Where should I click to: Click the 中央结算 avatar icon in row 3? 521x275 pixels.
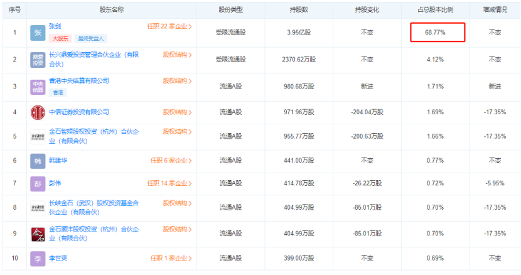(x=38, y=87)
